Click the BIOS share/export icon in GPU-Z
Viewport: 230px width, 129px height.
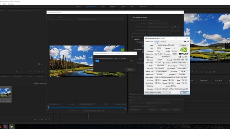(180, 57)
